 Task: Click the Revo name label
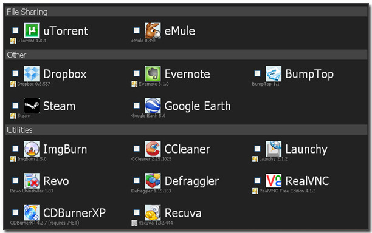click(x=57, y=181)
